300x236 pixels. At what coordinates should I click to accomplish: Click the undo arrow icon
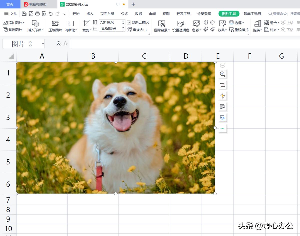pyautogui.click(x=51, y=14)
